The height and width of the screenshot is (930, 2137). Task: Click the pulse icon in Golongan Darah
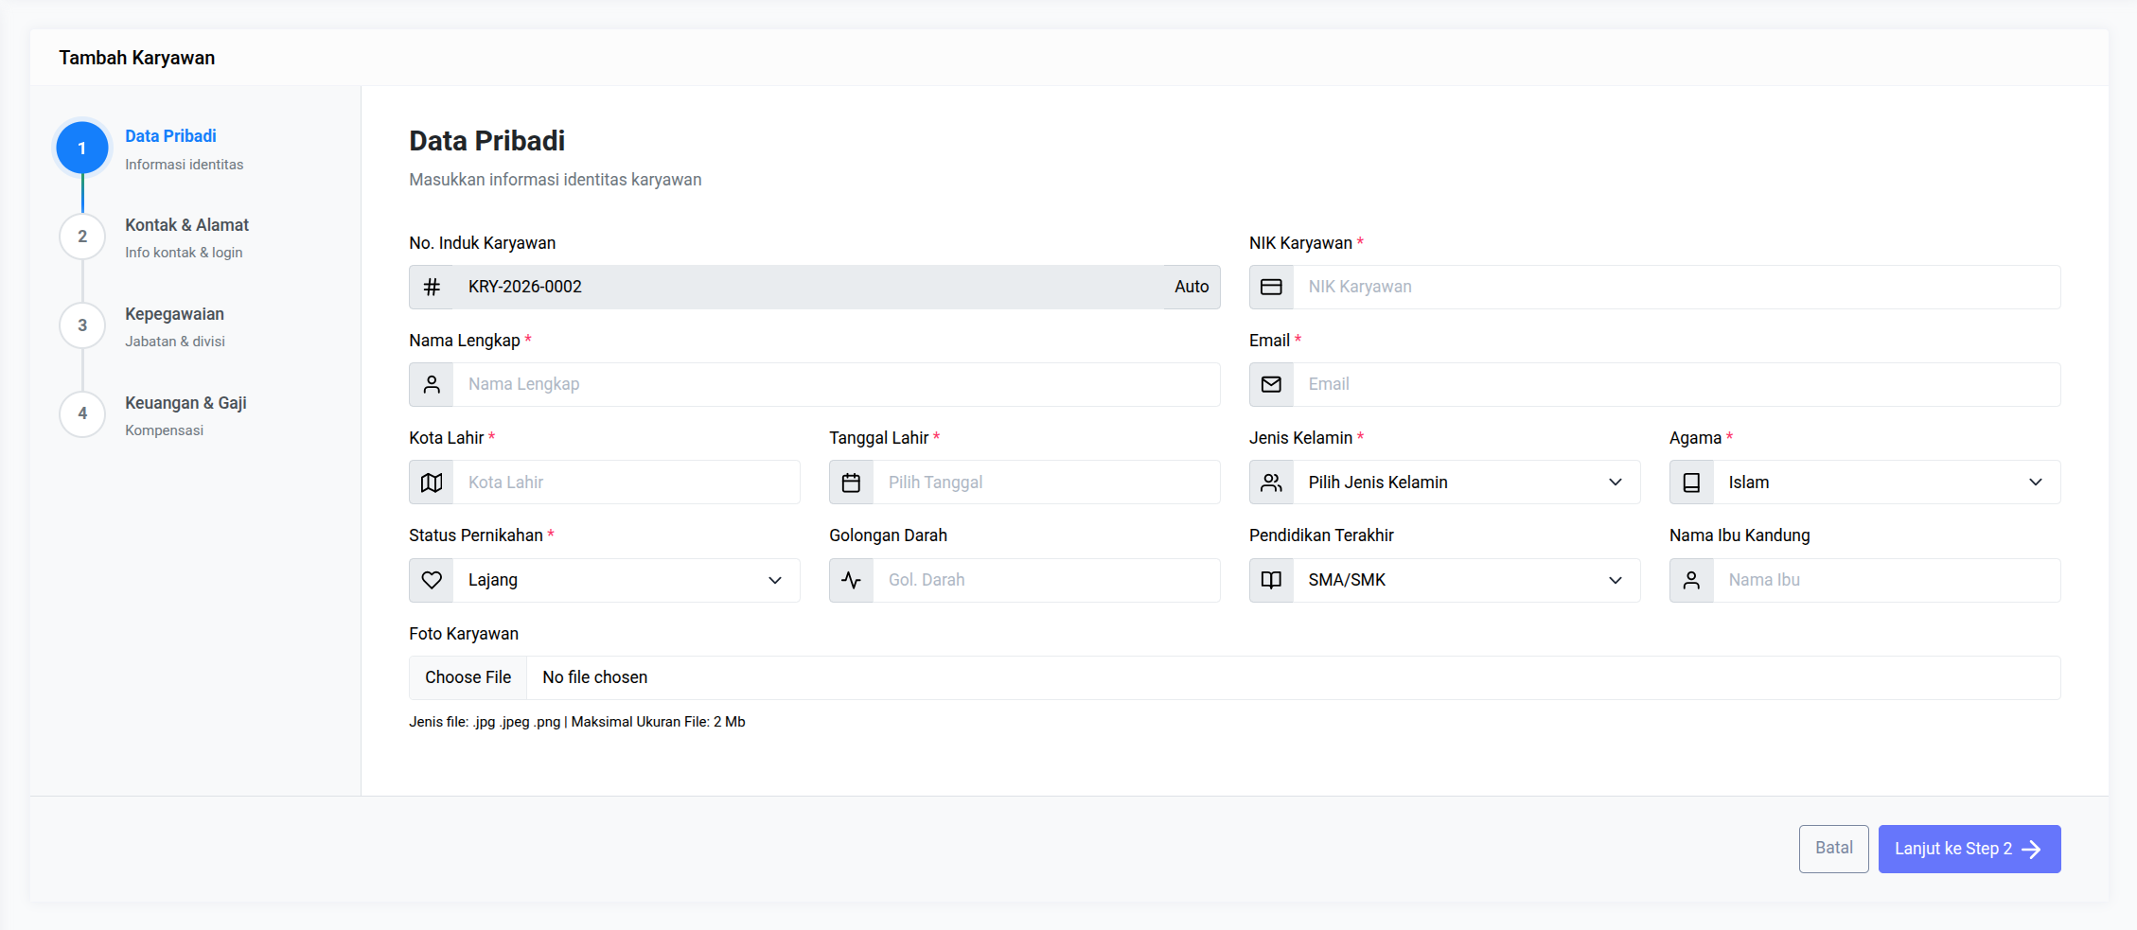tap(851, 580)
